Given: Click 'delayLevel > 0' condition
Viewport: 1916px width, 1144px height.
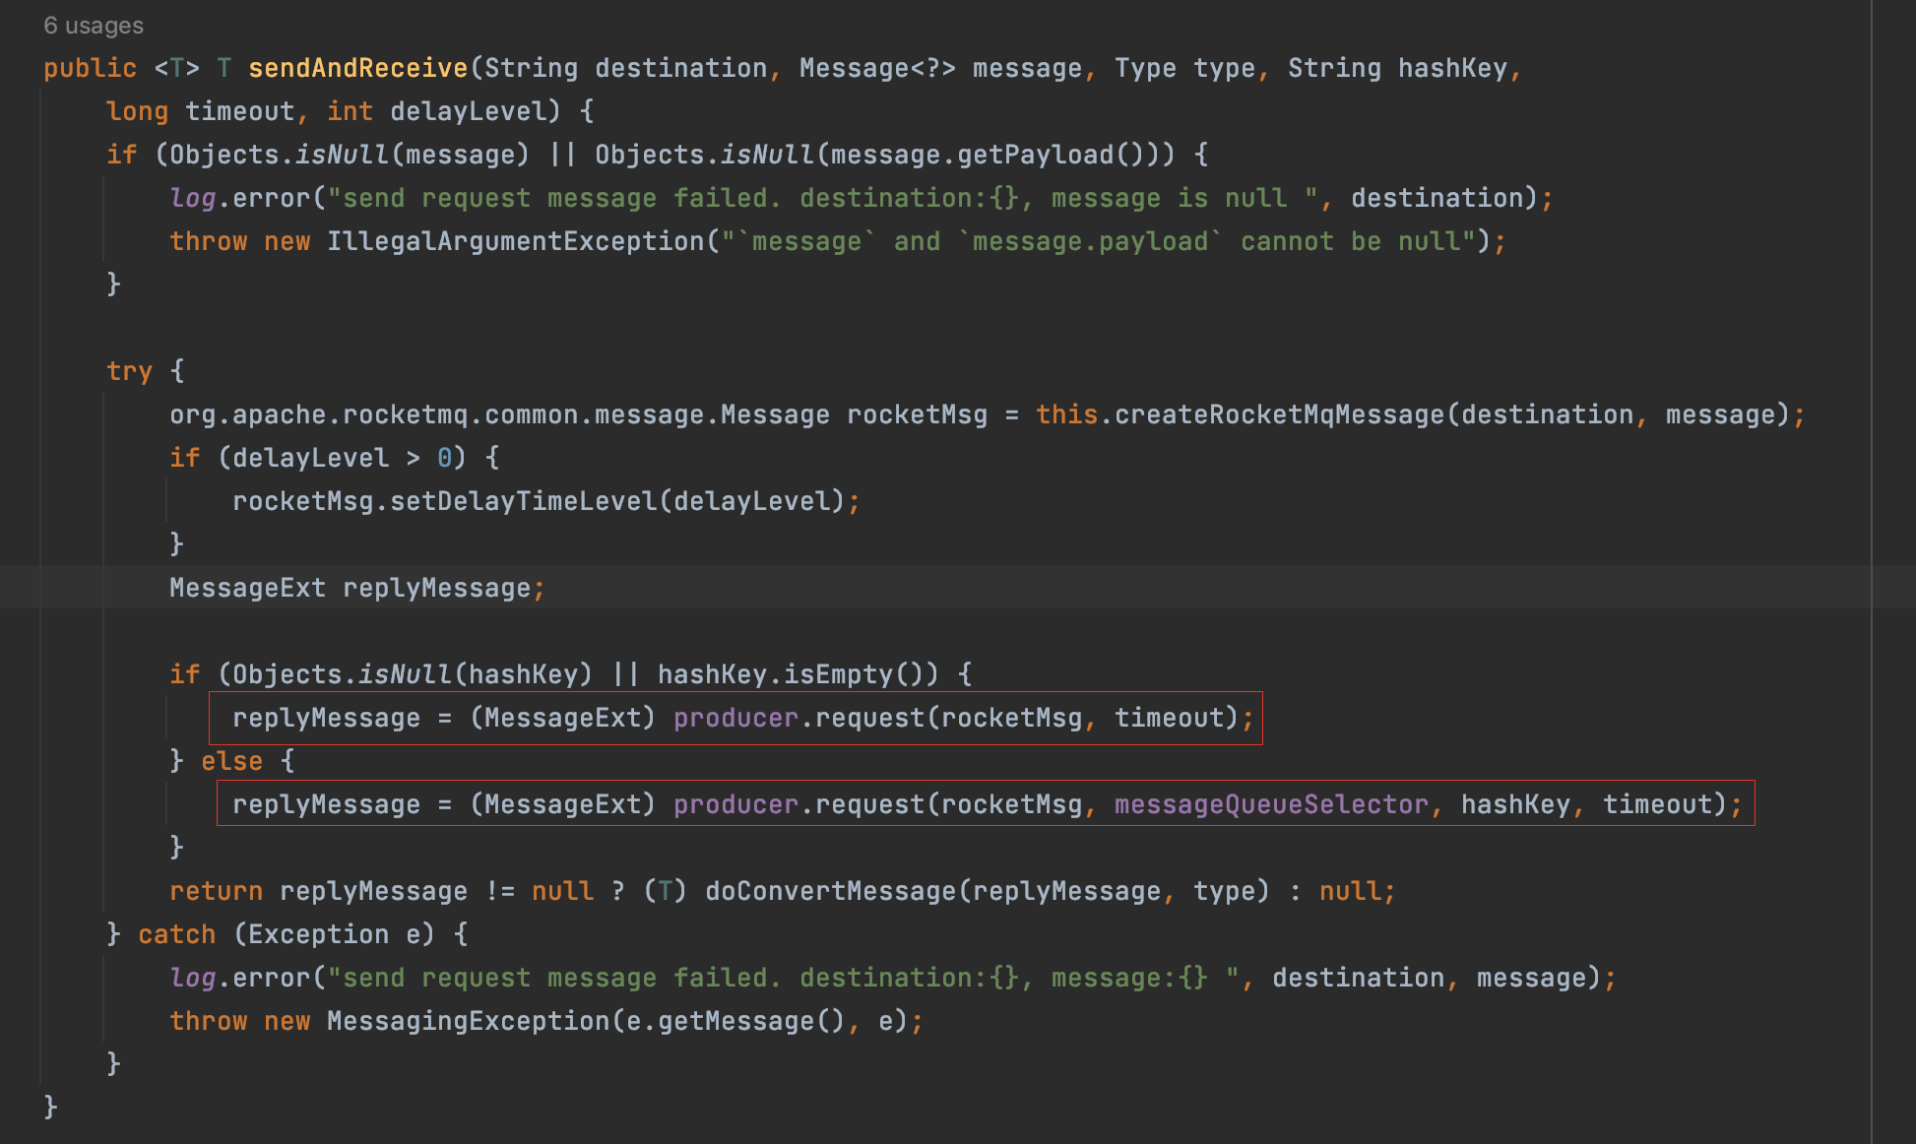Looking at the screenshot, I should pos(342,458).
